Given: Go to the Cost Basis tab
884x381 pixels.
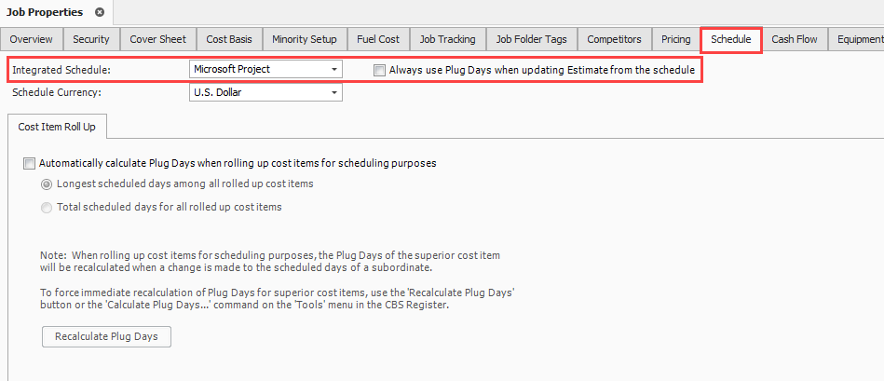Looking at the screenshot, I should 229,39.
